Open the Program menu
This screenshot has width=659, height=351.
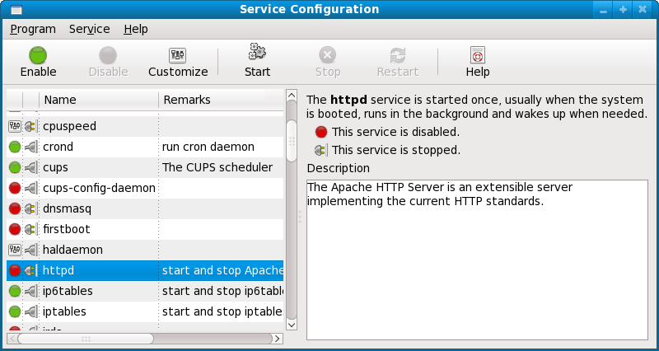click(x=33, y=29)
